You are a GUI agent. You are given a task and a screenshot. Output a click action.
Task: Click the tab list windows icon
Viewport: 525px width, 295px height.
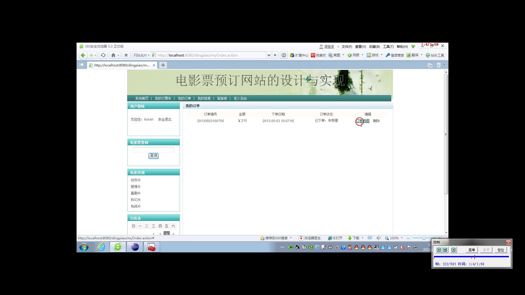(x=430, y=65)
